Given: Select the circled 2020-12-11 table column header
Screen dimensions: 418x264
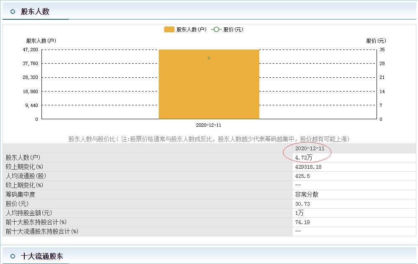Looking at the screenshot, I should tap(310, 149).
